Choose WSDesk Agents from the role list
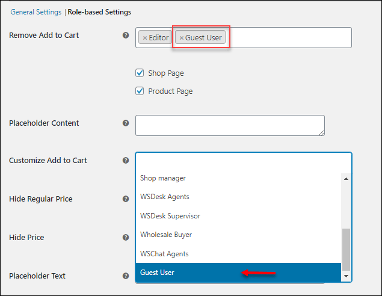This screenshot has width=382, height=296. tap(238, 197)
